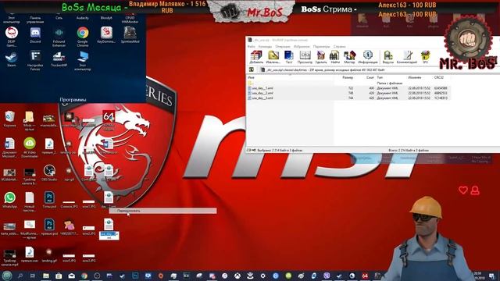Open the Task View taskbar icon
500x281 pixels.
[33, 276]
